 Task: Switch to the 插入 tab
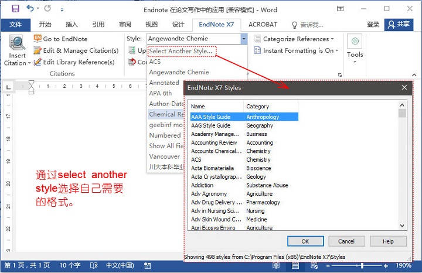click(x=72, y=25)
